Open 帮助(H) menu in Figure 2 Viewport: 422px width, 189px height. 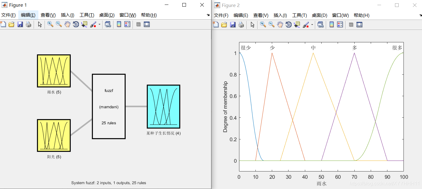[362, 15]
